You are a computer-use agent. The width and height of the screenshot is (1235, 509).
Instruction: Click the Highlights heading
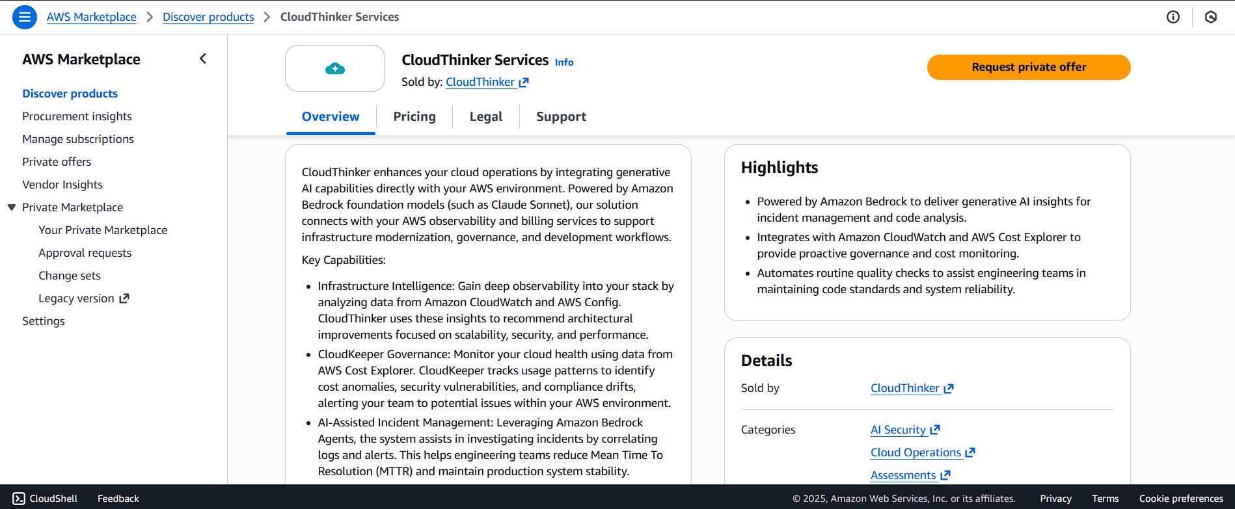780,167
